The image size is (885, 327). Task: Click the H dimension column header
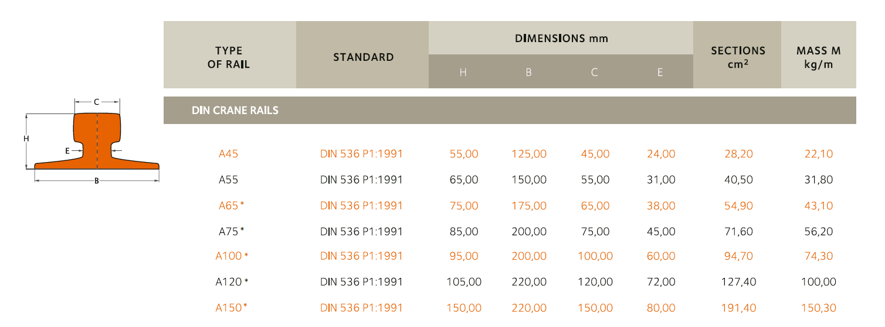point(463,73)
